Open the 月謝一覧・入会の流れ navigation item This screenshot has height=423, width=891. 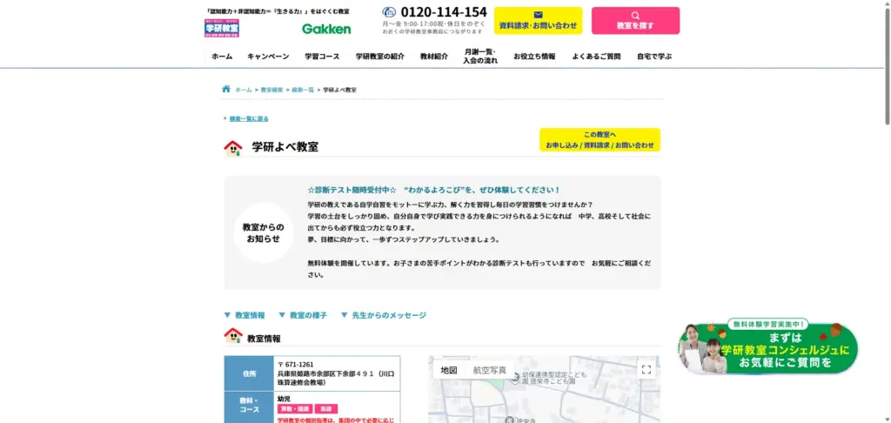tap(480, 57)
